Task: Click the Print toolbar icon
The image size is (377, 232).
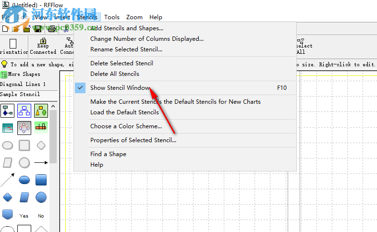Action: pos(51,29)
